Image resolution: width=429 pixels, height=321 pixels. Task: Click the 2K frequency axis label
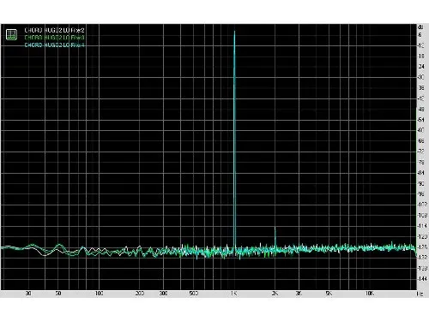(x=275, y=294)
